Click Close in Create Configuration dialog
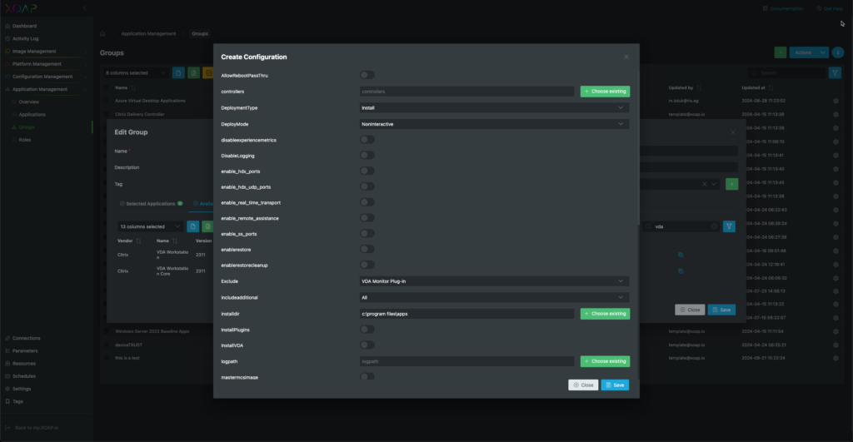 pyautogui.click(x=583, y=385)
